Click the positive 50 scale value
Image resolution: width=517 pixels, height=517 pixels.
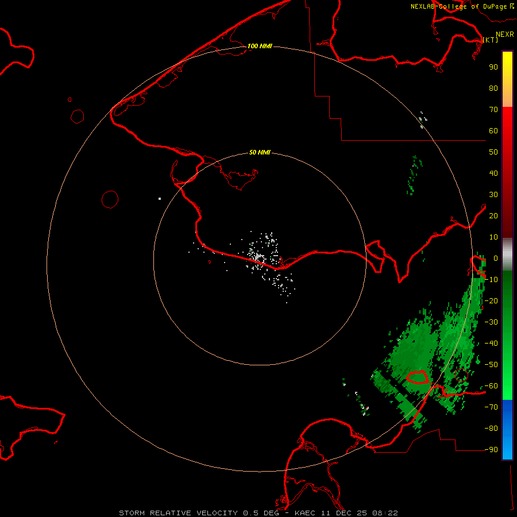tap(493, 152)
